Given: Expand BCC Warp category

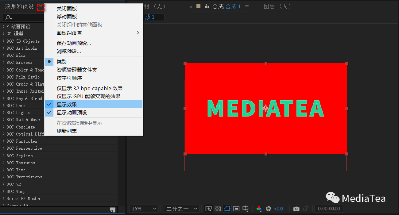Looking at the screenshot, I should [x=4, y=191].
